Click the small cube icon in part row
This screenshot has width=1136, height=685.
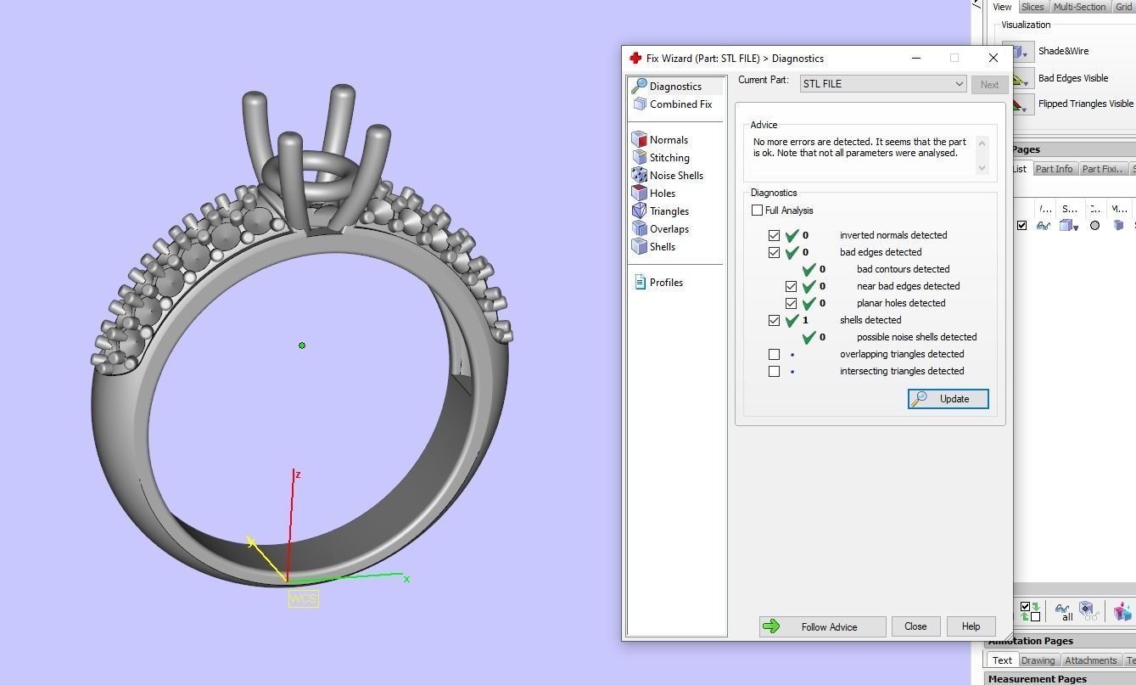pos(1119,226)
